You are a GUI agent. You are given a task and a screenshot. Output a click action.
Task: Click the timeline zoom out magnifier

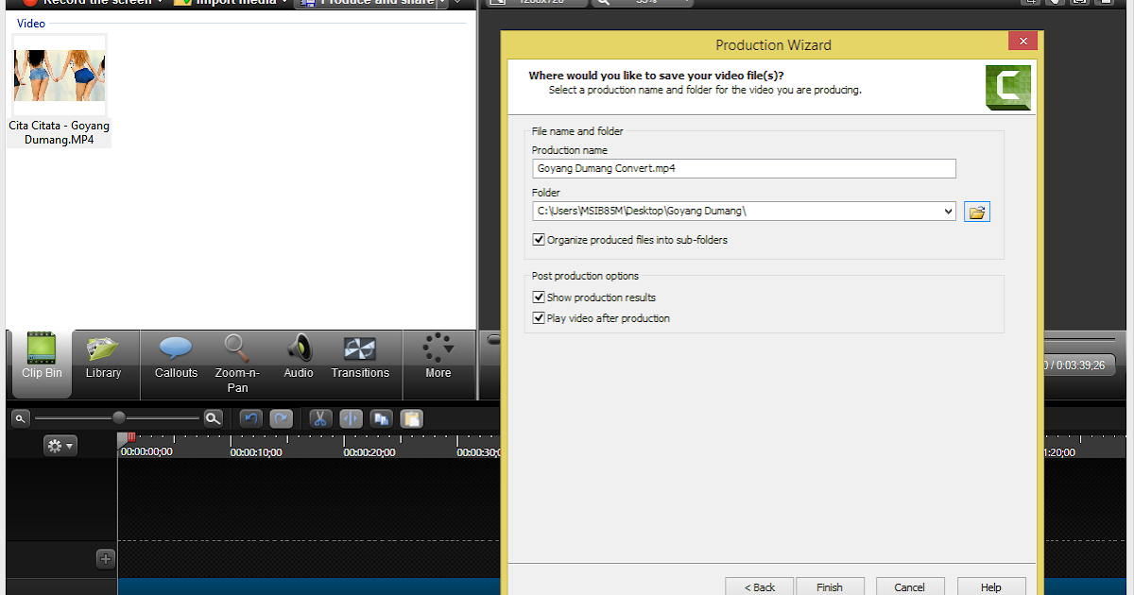[x=20, y=417]
